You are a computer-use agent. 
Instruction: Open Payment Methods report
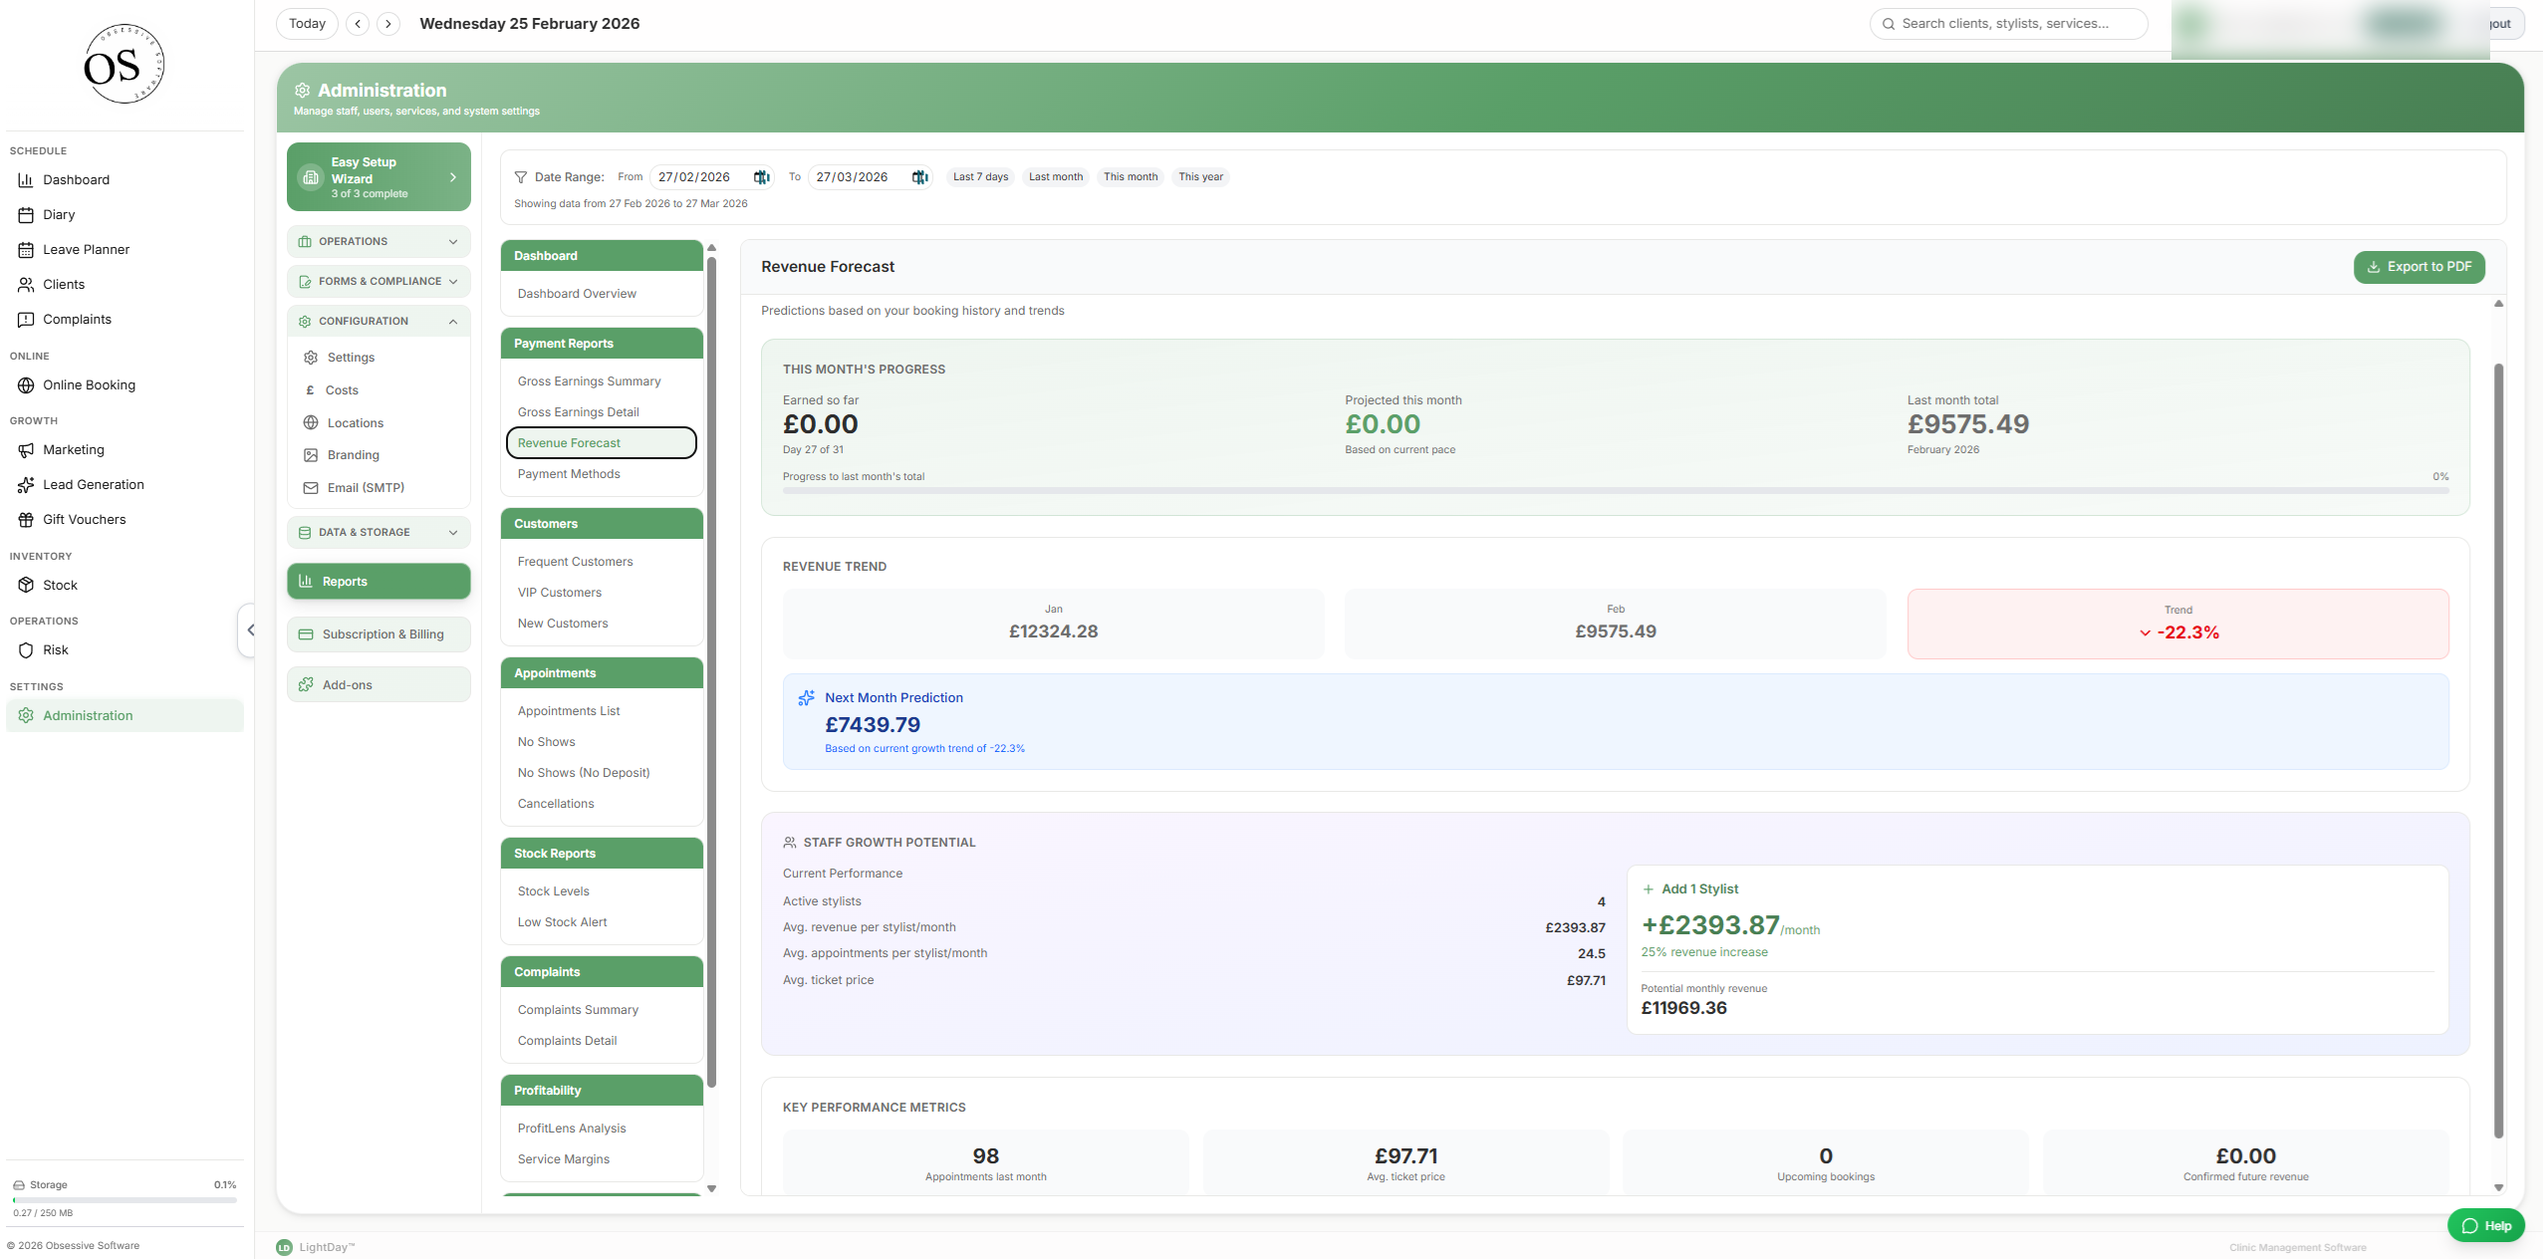pyautogui.click(x=569, y=474)
